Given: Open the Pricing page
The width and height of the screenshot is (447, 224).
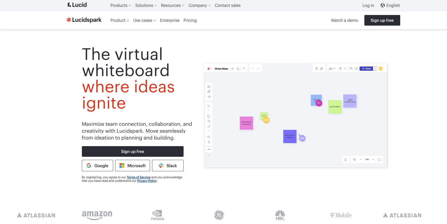Looking at the screenshot, I should coord(190,20).
